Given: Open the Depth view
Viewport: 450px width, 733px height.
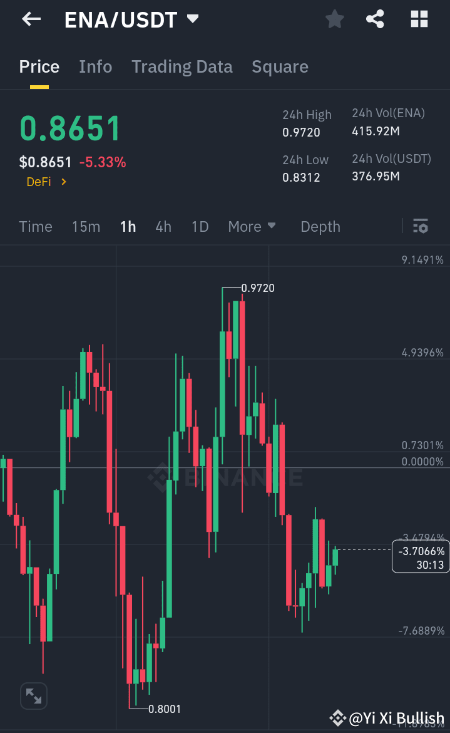Looking at the screenshot, I should (320, 226).
